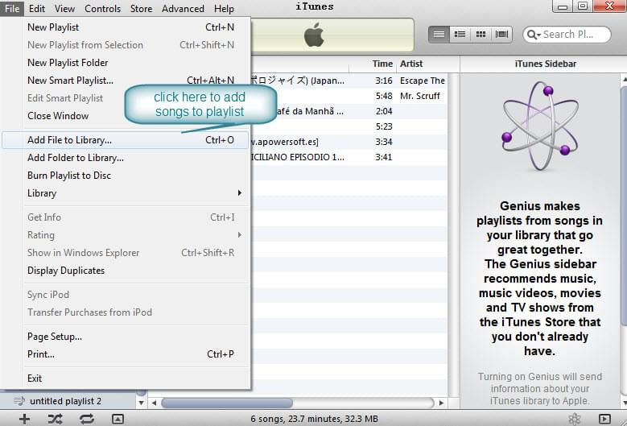Sort by the Artist column header

coord(423,64)
